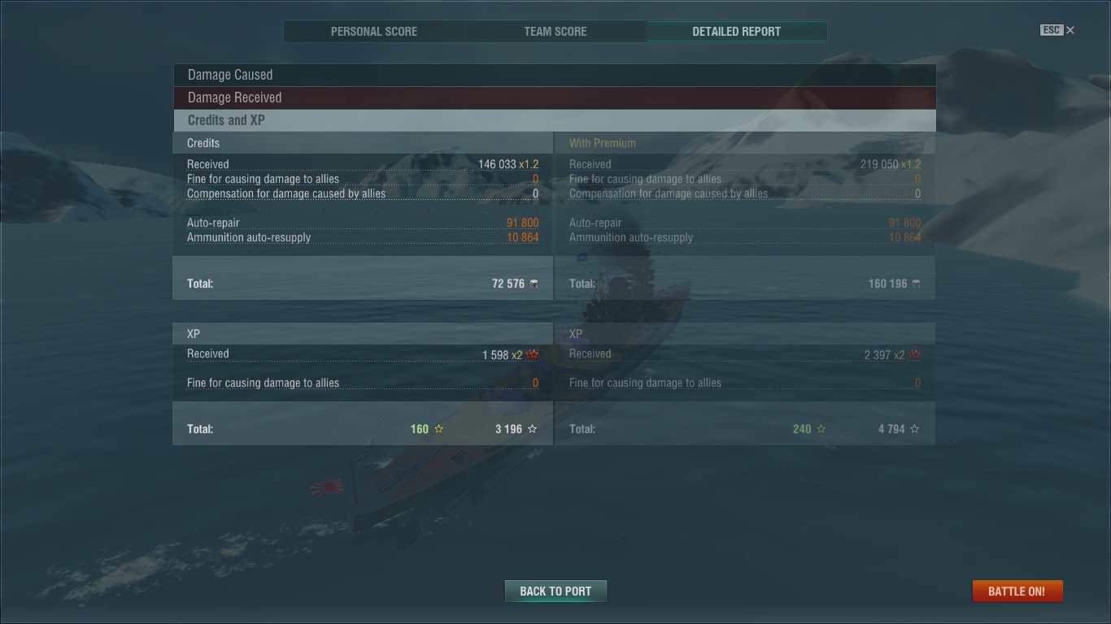Click the With Premium column header
Viewport: 1111px width, 624px height.
pos(603,143)
